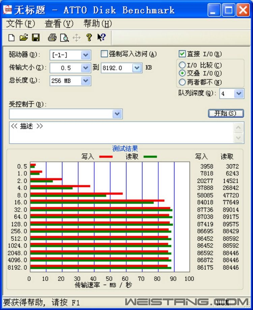Image resolution: width=253 pixels, height=310 pixels.
Task: Click the 128.0 transfer size row label
Action: (x=19, y=224)
